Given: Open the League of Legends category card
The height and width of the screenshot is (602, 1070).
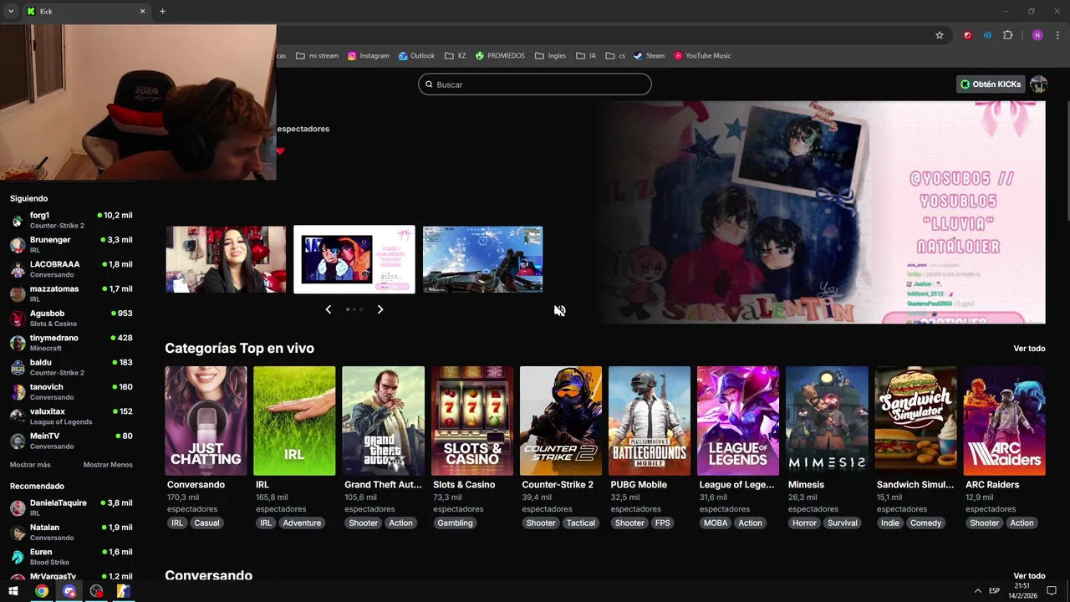Looking at the screenshot, I should point(738,421).
